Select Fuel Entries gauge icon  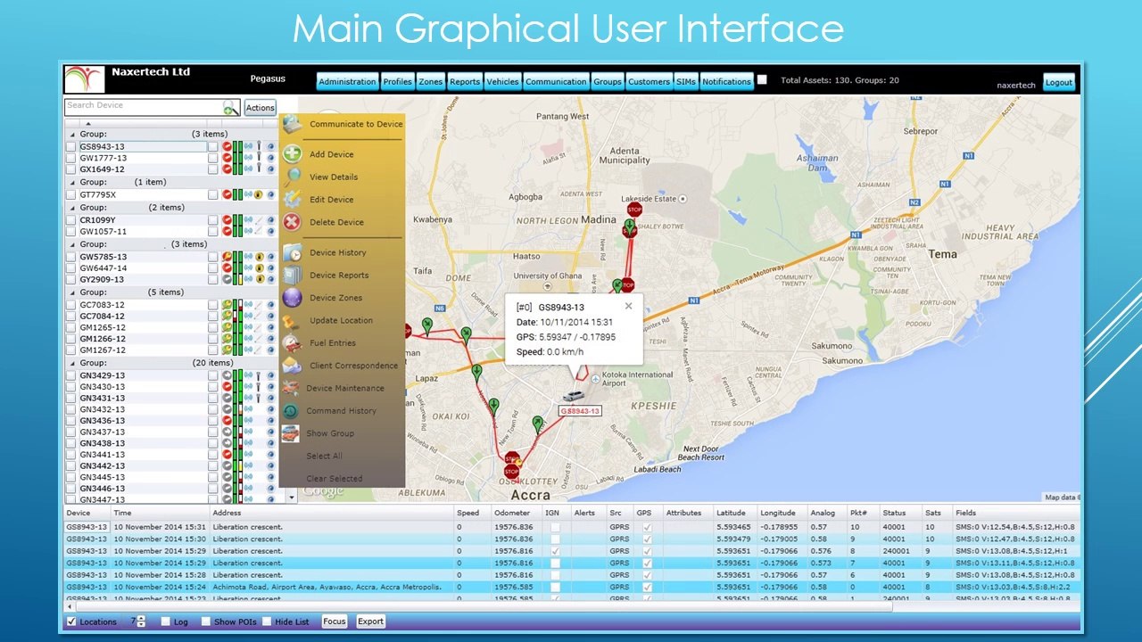coord(293,342)
